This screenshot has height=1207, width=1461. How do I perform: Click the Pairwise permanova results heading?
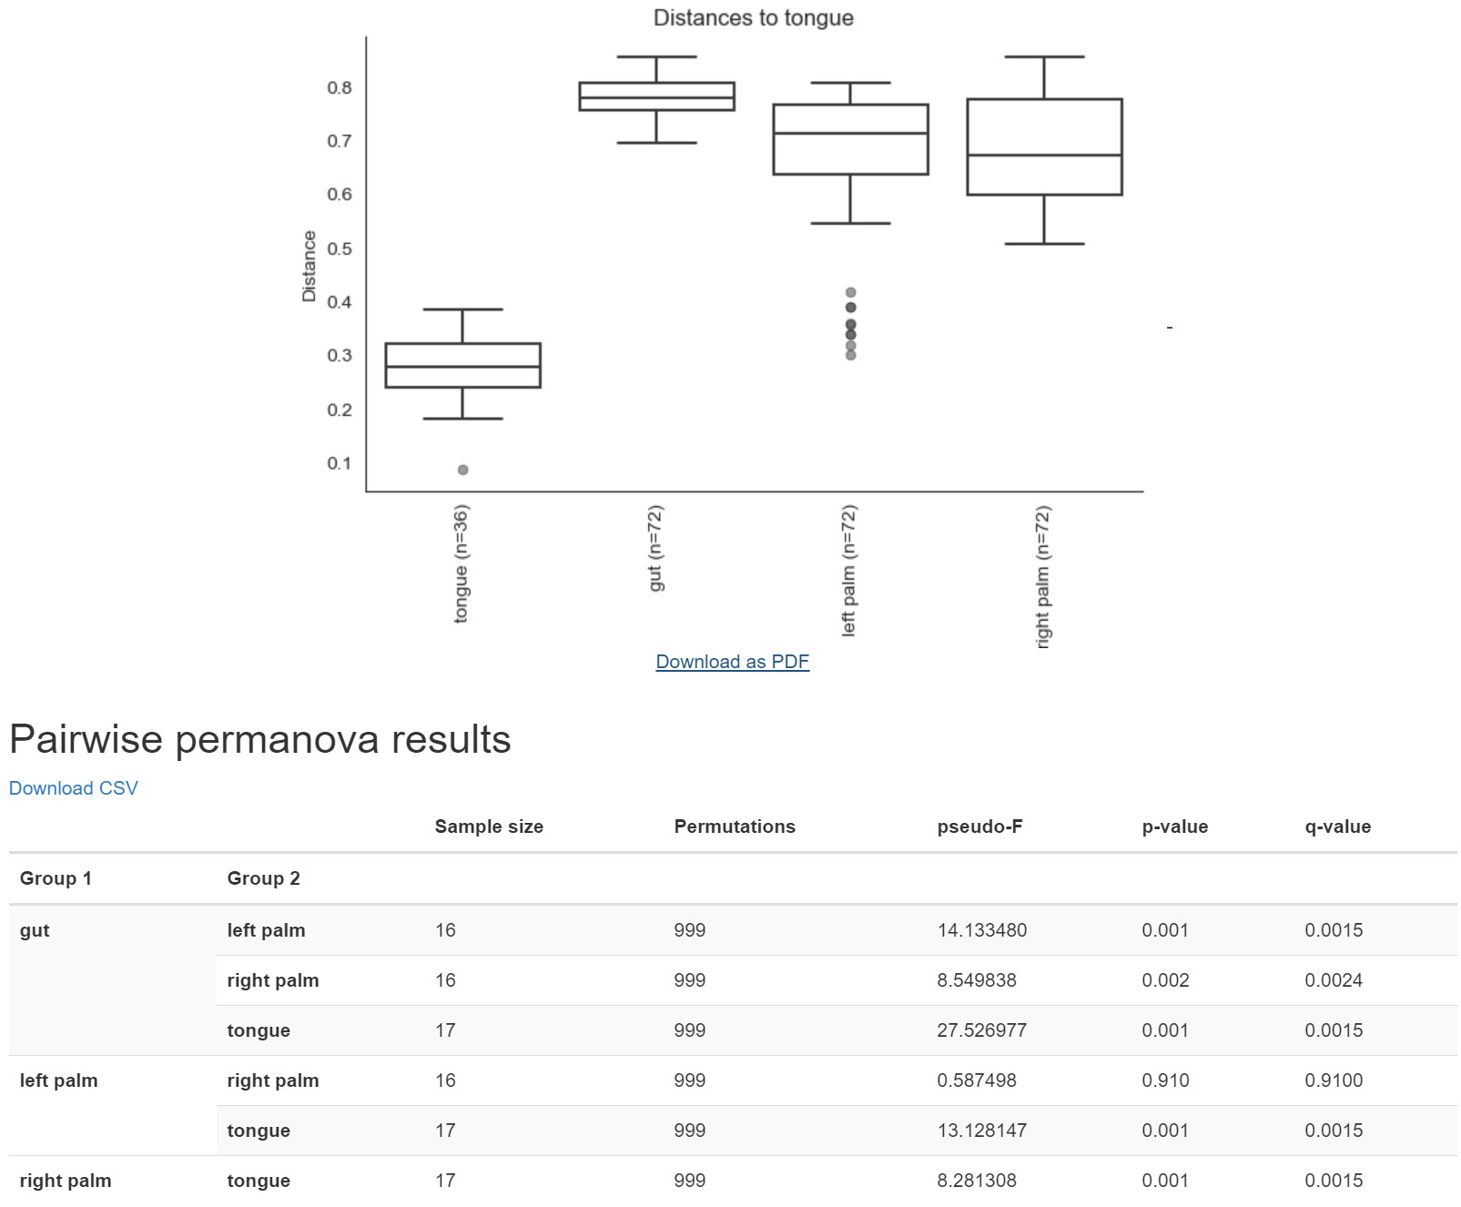tap(260, 739)
